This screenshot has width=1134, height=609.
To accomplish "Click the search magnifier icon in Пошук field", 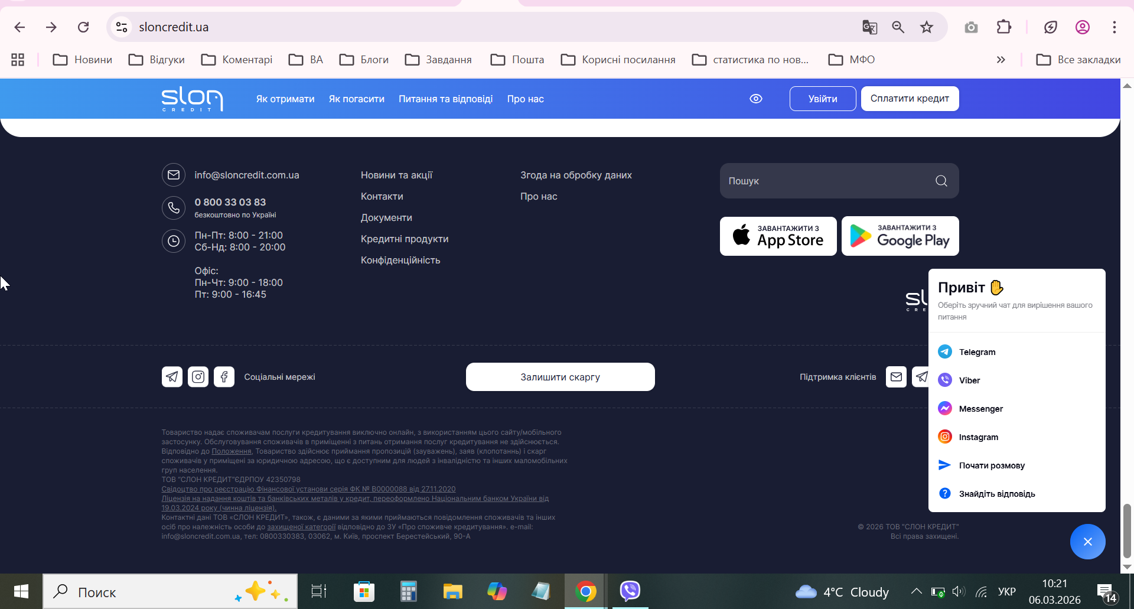I will [941, 181].
